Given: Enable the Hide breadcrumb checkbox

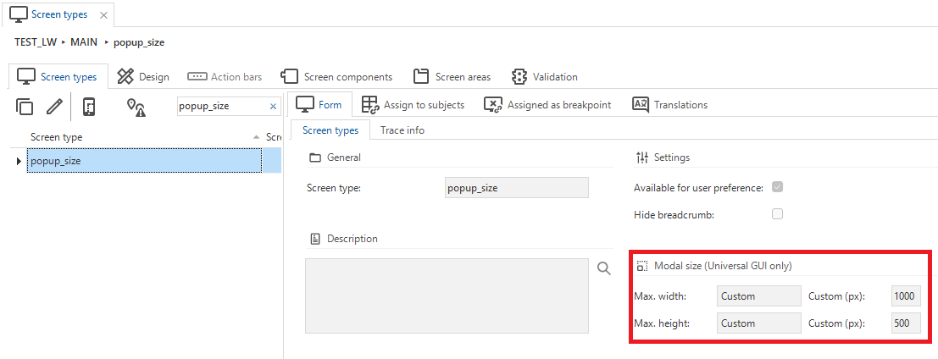Looking at the screenshot, I should coord(777,214).
